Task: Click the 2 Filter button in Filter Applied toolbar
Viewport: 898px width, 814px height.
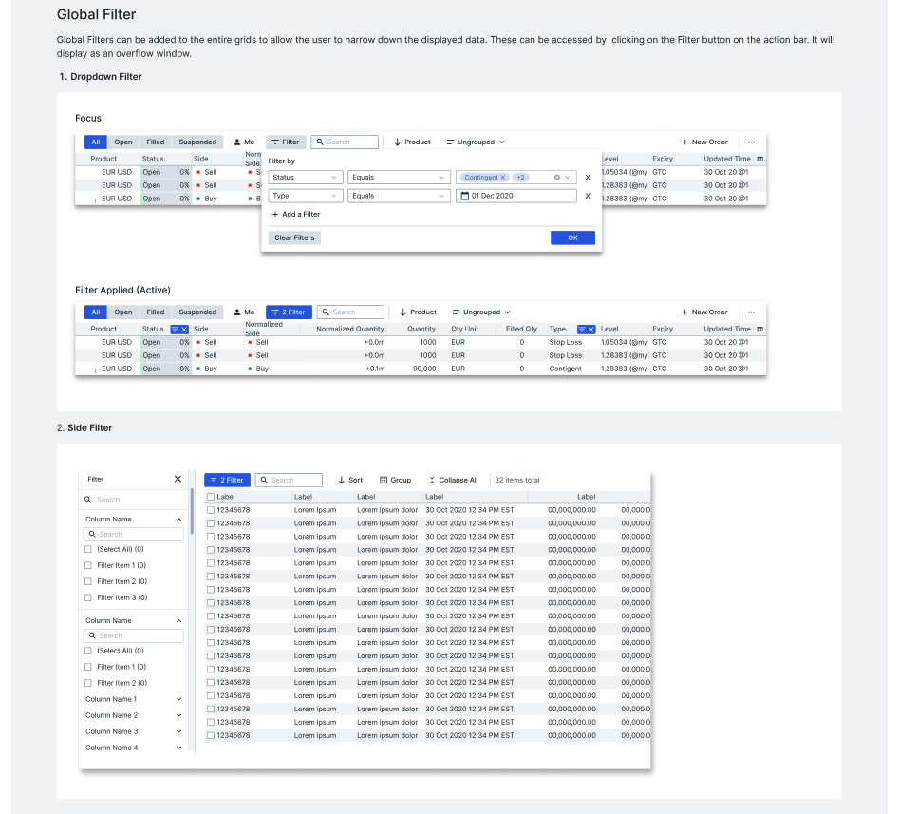Action: 290,312
